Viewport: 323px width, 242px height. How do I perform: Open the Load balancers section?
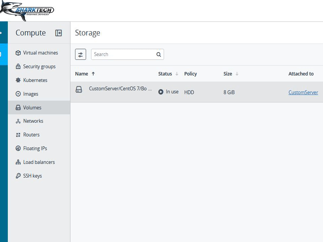coord(39,162)
